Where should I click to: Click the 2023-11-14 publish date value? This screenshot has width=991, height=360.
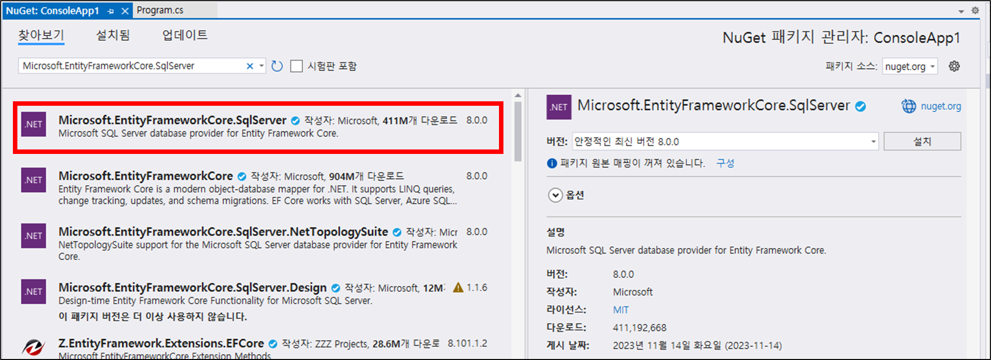point(697,346)
